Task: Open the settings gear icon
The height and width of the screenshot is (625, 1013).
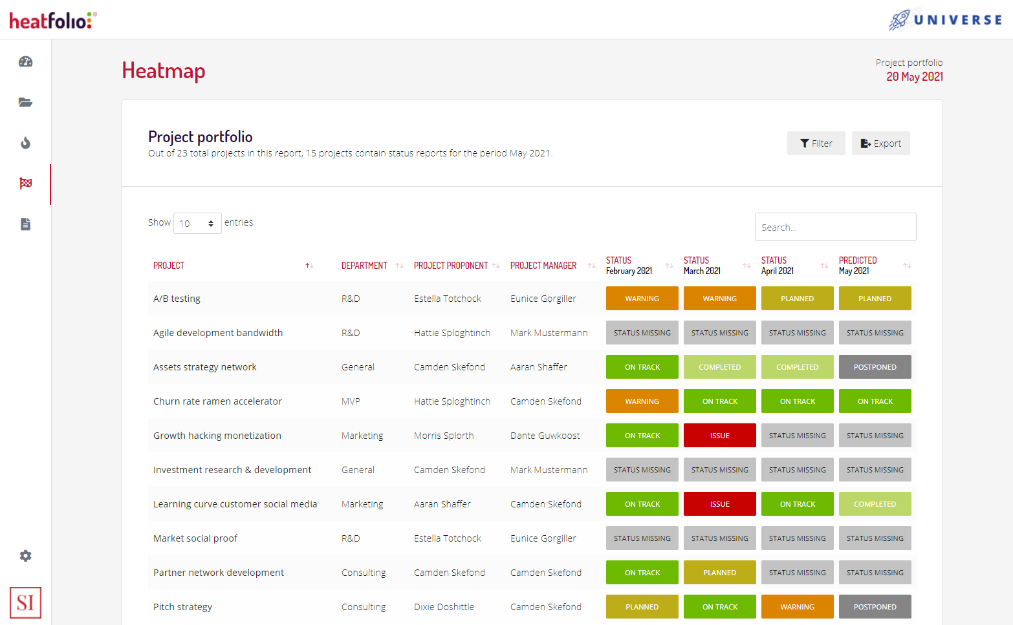Action: click(25, 555)
